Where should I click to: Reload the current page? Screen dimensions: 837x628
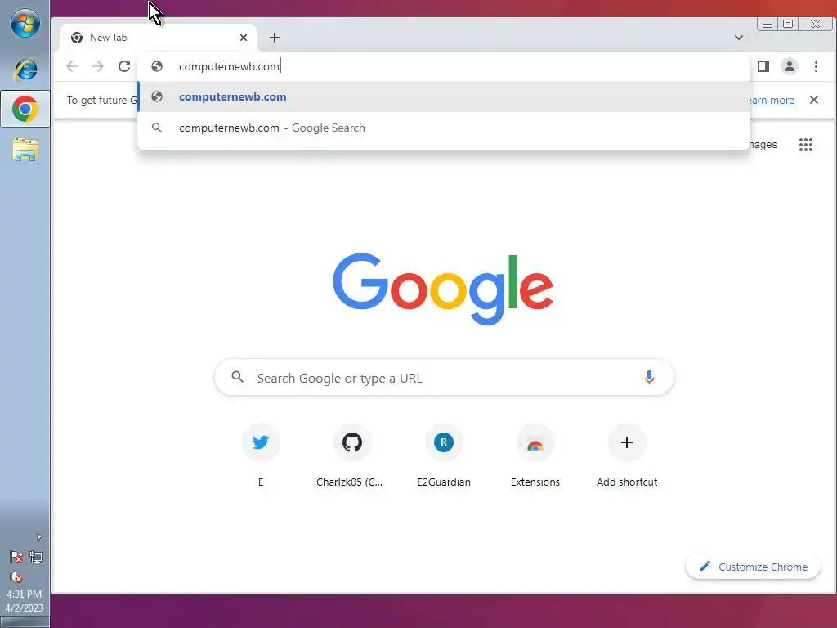pyautogui.click(x=124, y=66)
